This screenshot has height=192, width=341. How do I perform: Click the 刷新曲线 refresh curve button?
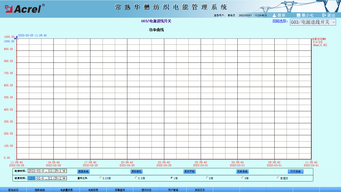[x=243, y=171]
